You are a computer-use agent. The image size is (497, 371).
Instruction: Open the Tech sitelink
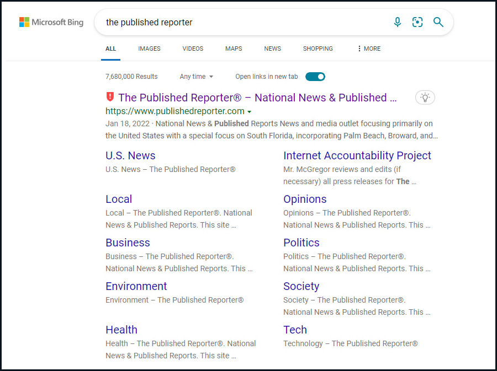[x=295, y=330]
